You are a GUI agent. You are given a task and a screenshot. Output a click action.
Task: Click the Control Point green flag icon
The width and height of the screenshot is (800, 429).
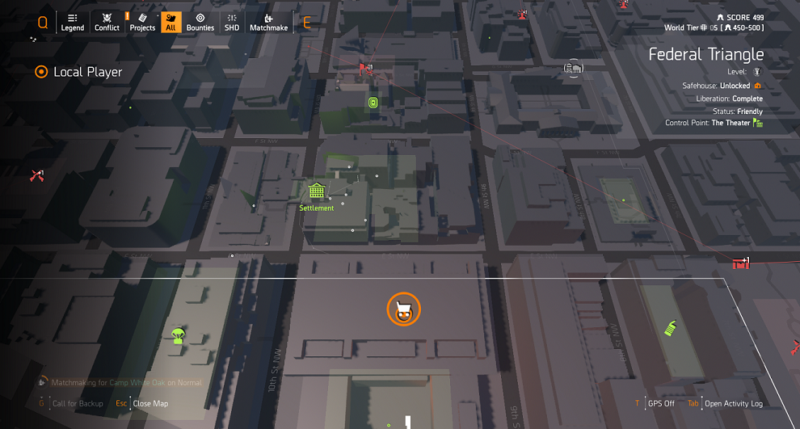[758, 123]
